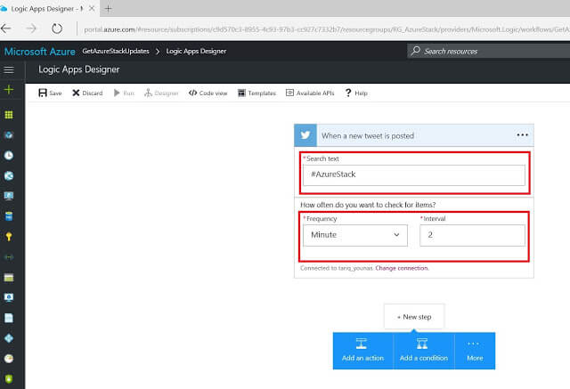The height and width of the screenshot is (389, 570).
Task: Open Templates from the toolbar
Action: click(x=256, y=93)
